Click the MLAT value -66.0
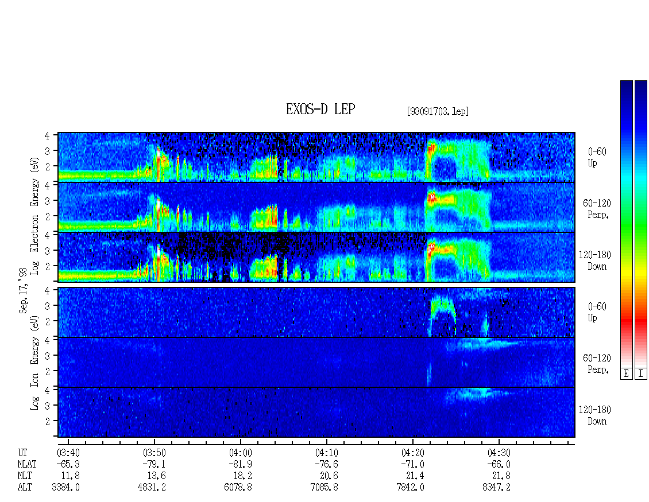 [499, 464]
